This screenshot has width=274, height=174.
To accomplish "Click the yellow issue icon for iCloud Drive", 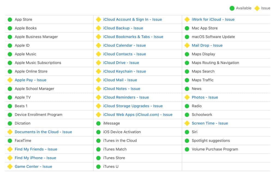I will (98, 63).
